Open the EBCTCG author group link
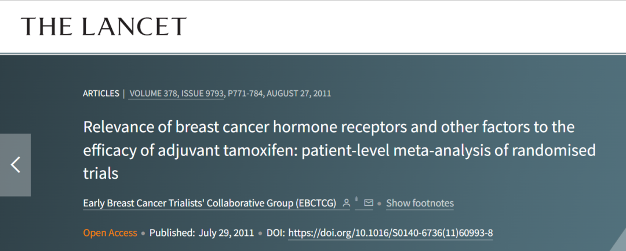The width and height of the screenshot is (626, 251). point(209,203)
